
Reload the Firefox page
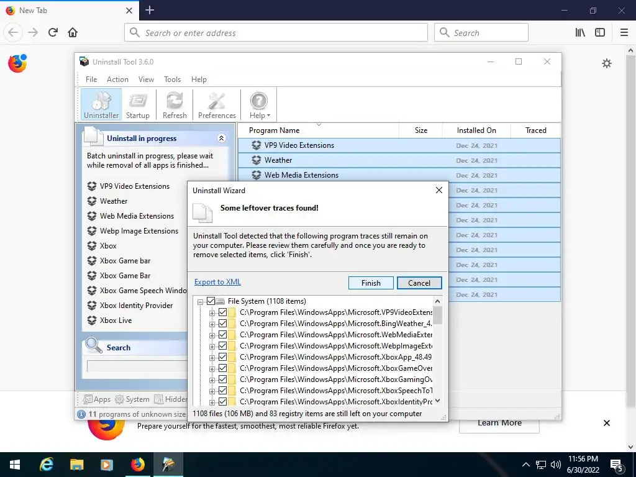[53, 32]
